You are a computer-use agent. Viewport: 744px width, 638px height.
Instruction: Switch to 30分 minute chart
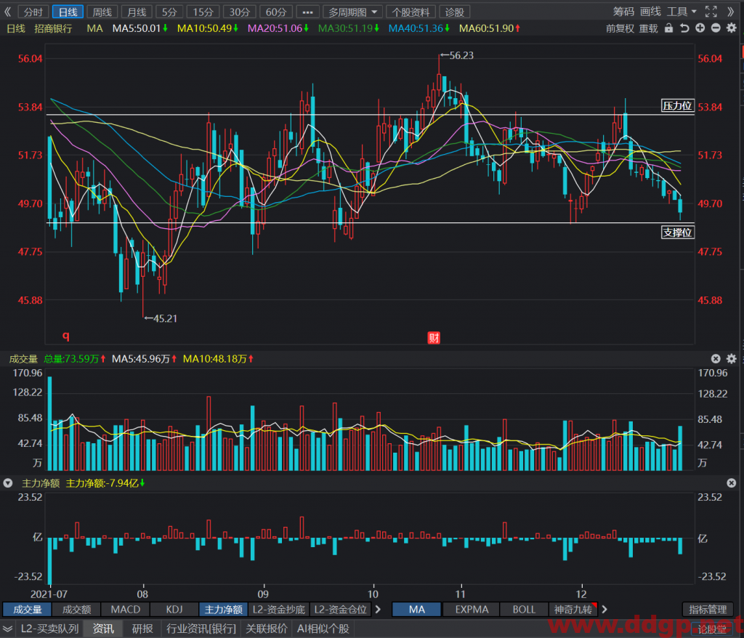[x=240, y=12]
